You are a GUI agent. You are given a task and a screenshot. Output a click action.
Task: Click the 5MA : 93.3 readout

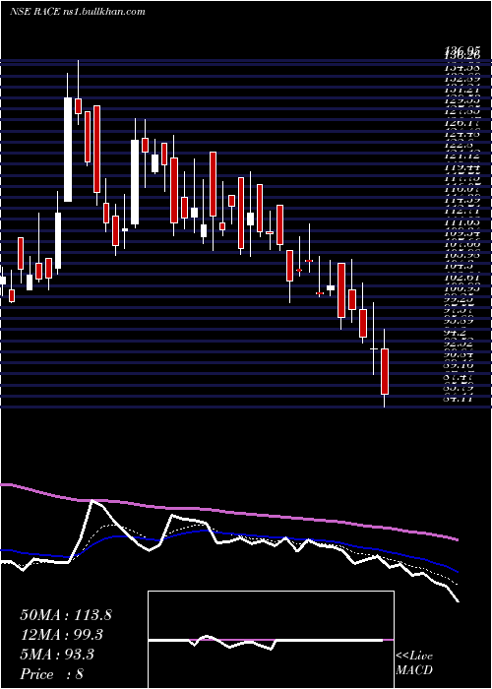(57, 655)
